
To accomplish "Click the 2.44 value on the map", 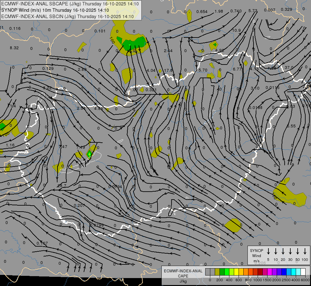I will click(x=168, y=51).
